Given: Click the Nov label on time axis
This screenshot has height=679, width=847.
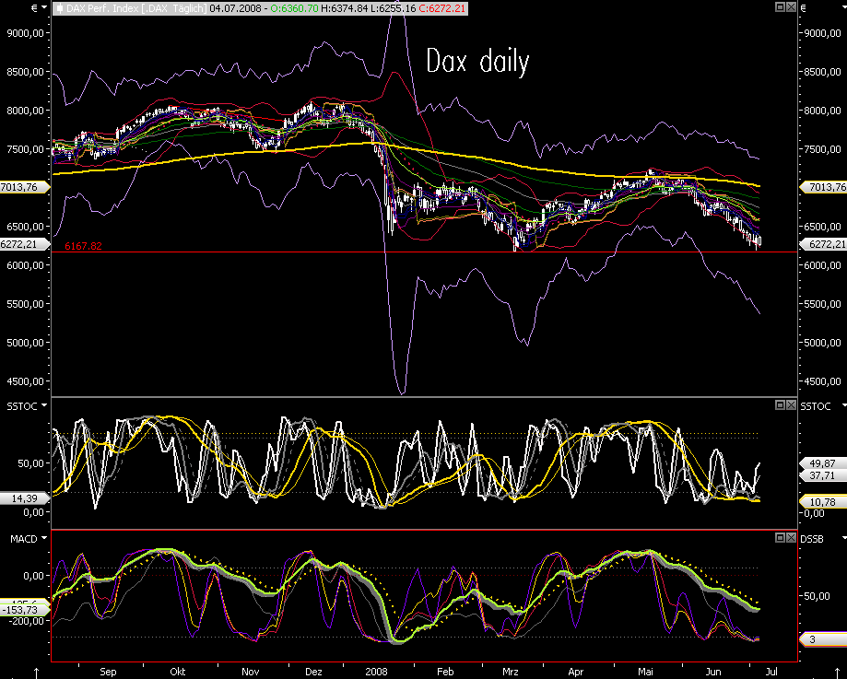Looking at the screenshot, I should tap(250, 672).
